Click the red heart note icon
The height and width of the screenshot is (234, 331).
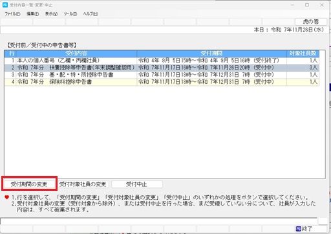(7, 197)
